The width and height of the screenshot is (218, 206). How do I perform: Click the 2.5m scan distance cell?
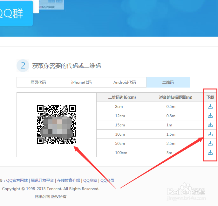coord(176,144)
